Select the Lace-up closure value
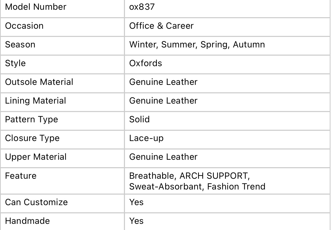The height and width of the screenshot is (230, 331). click(x=146, y=138)
